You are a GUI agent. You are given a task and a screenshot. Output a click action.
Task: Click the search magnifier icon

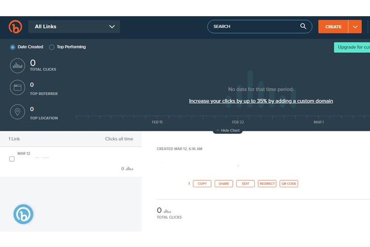tap(303, 27)
